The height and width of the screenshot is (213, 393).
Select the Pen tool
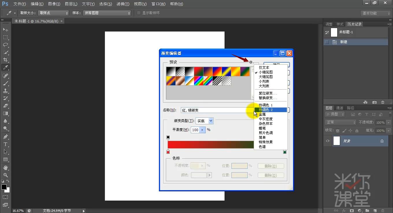(x=6, y=136)
